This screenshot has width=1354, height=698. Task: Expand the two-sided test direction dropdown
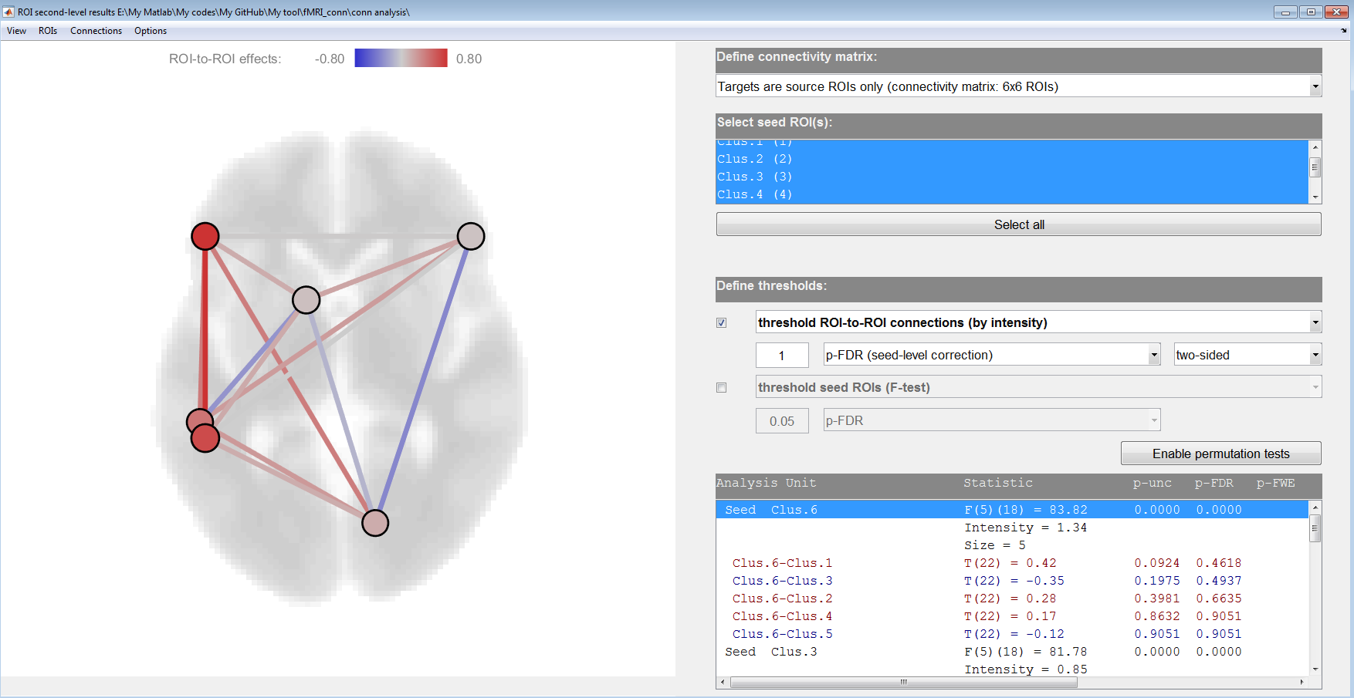(1315, 356)
